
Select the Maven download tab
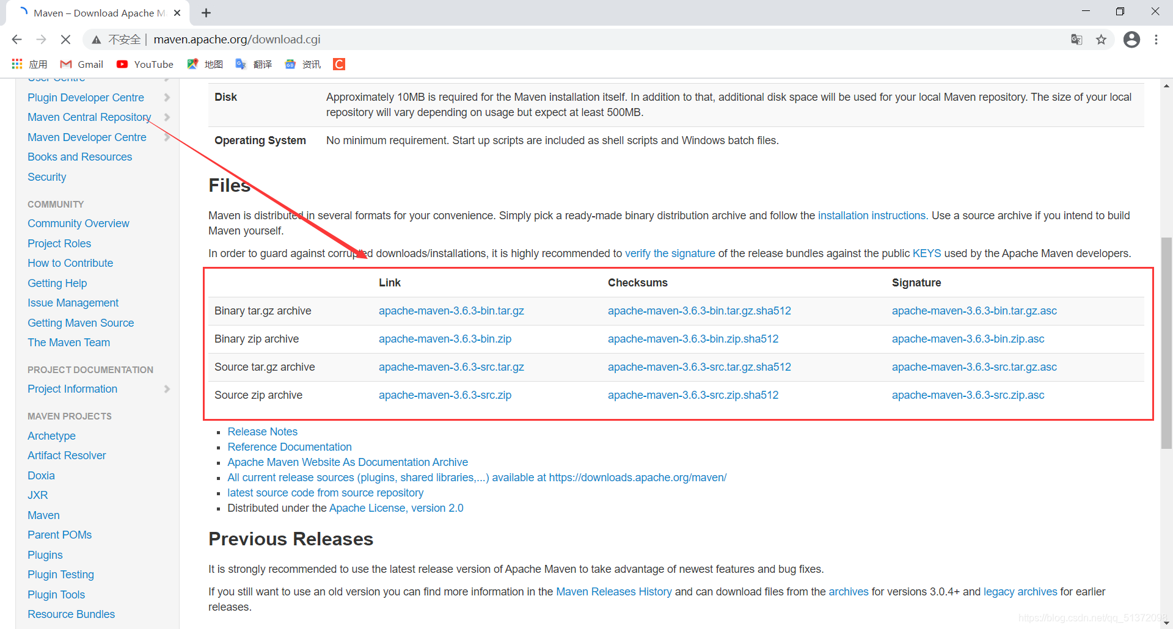tap(98, 13)
